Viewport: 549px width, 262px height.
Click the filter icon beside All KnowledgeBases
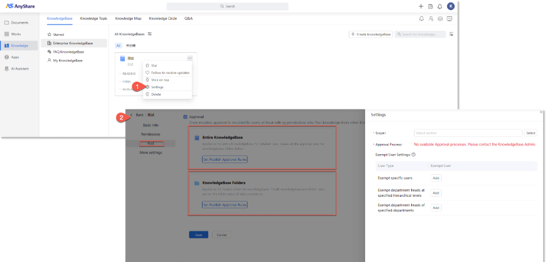(150, 34)
